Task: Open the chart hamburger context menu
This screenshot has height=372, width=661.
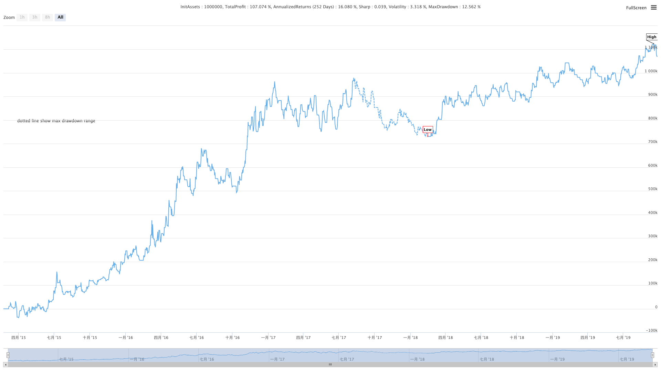Action: (x=653, y=8)
